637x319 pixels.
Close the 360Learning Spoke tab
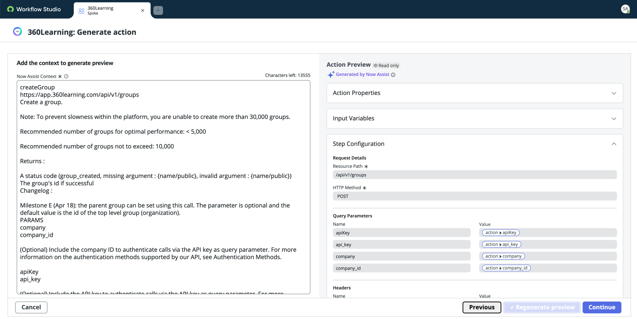tap(143, 10)
